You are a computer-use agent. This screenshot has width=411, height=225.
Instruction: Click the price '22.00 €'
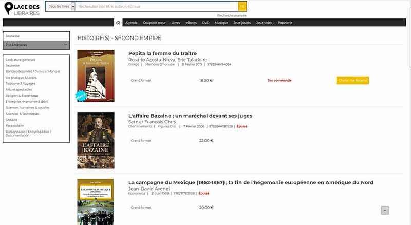(207, 141)
